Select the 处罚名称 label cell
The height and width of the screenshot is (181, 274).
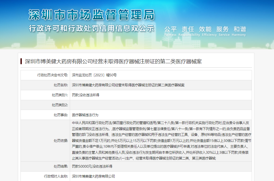pyautogui.click(x=45, y=85)
